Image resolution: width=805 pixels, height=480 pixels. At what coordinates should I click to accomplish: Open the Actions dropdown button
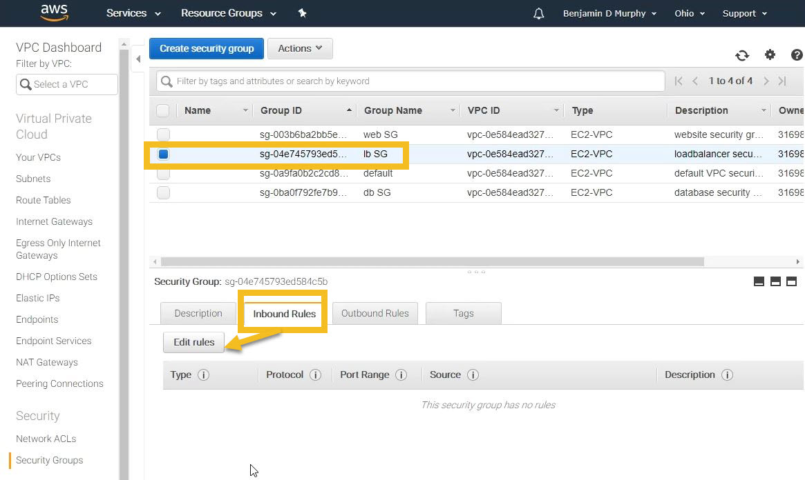300,48
